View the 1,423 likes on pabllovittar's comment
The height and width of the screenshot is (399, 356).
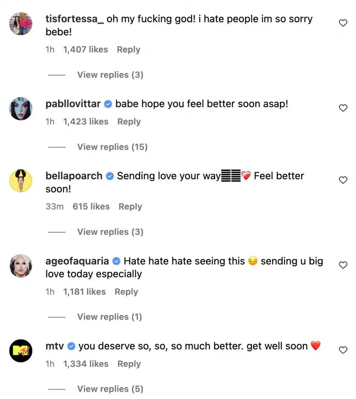click(x=85, y=122)
